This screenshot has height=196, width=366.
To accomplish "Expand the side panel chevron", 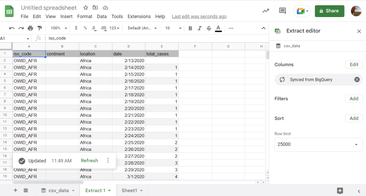I will (359, 191).
